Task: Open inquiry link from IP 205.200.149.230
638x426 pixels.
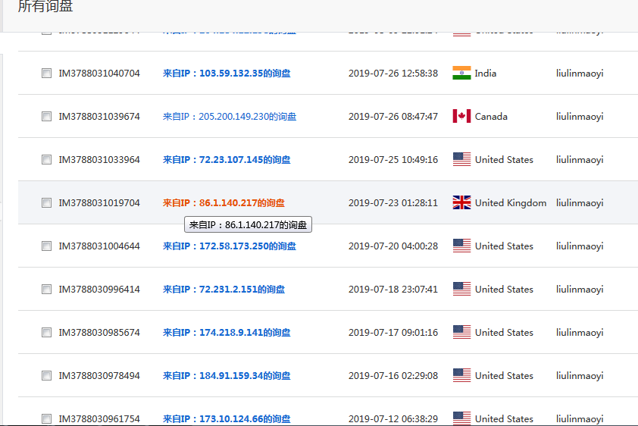Action: point(230,117)
